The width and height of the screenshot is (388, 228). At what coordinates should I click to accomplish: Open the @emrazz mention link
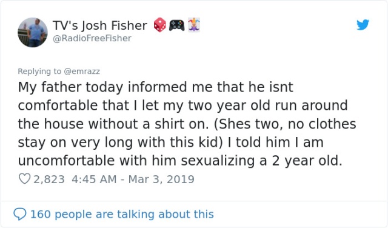click(x=82, y=72)
